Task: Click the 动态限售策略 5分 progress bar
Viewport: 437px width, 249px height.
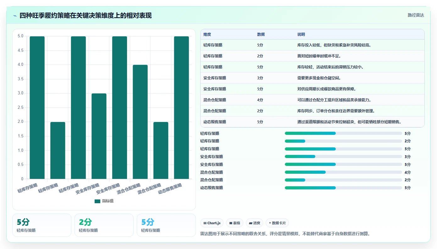Action: tap(343, 188)
